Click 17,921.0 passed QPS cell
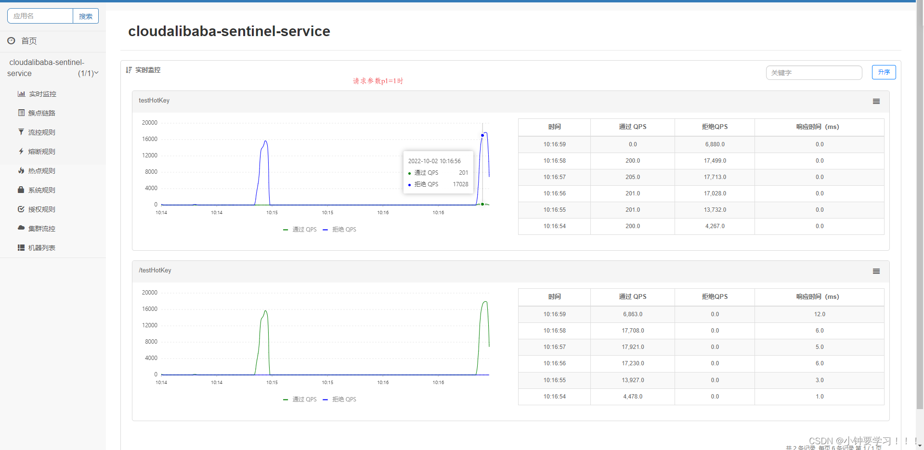924x450 pixels. [x=633, y=347]
